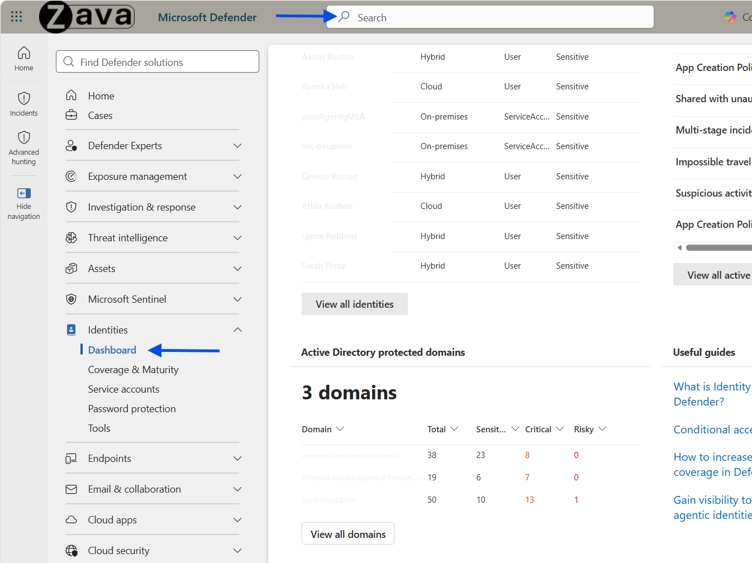Open 'What is Identity Defender?' guide link

[712, 394]
